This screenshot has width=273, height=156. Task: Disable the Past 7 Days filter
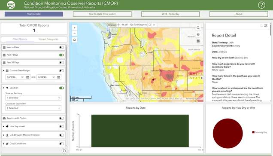61,55
